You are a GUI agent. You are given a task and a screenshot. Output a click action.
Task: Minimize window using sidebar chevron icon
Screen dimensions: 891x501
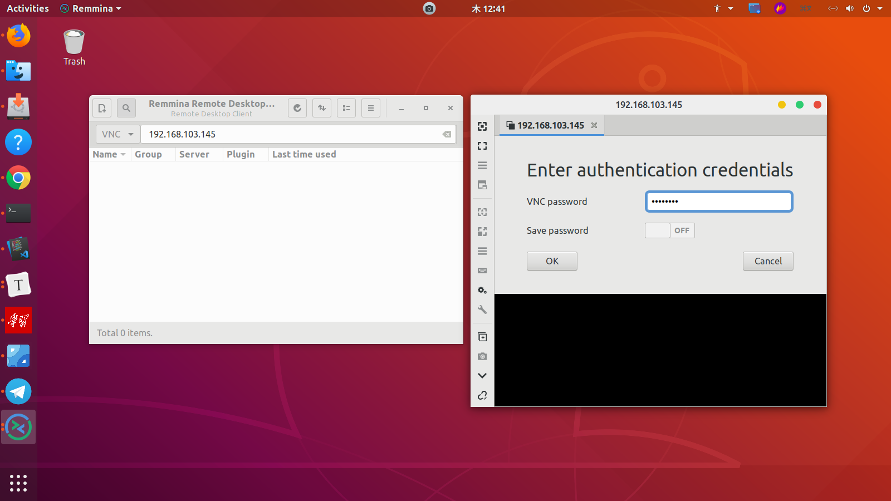point(482,376)
